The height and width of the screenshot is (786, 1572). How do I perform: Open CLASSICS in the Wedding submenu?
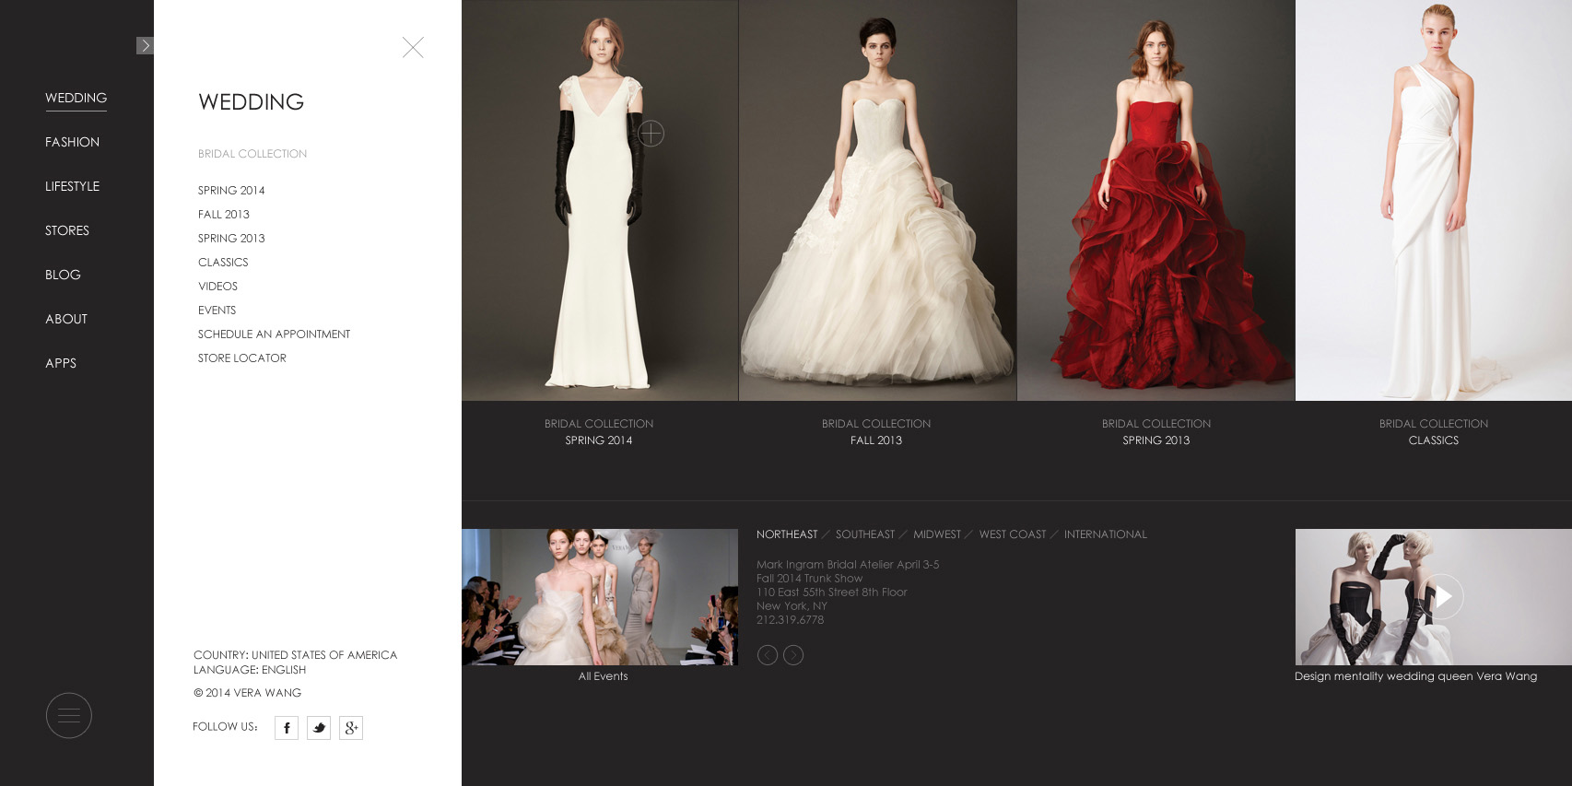(x=223, y=263)
